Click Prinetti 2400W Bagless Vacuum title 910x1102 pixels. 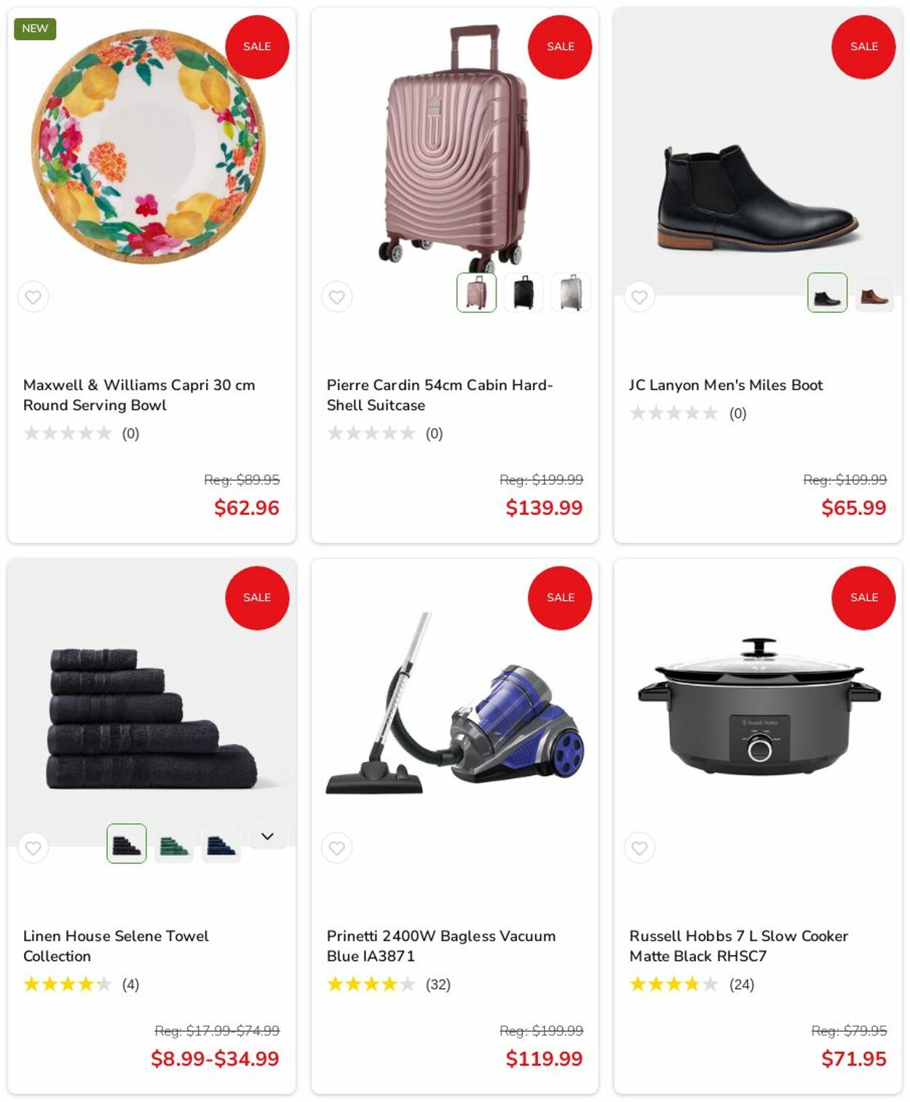pos(440,946)
